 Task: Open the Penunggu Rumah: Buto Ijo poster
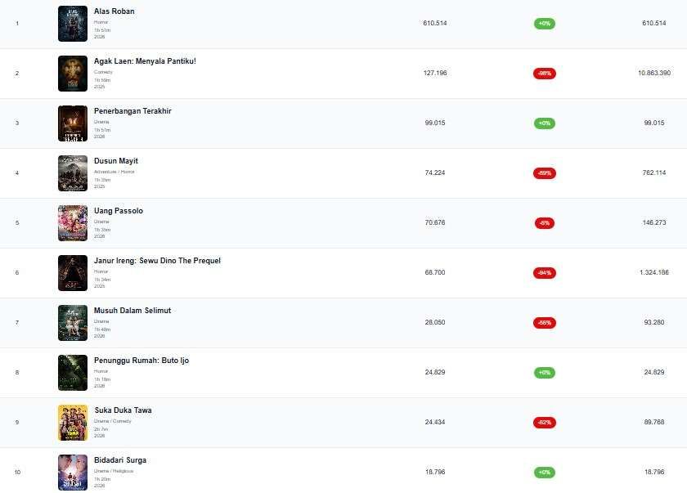pyautogui.click(x=72, y=373)
